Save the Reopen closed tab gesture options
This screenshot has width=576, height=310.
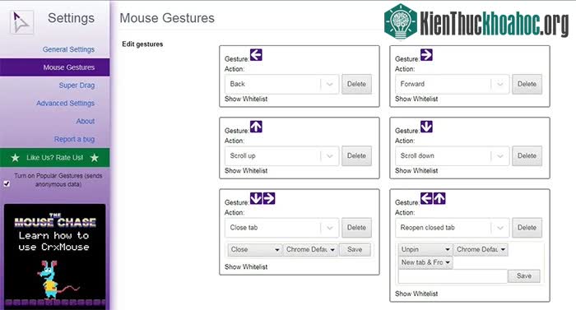coord(524,275)
